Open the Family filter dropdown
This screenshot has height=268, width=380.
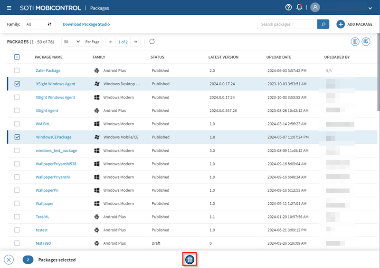[x=39, y=24]
